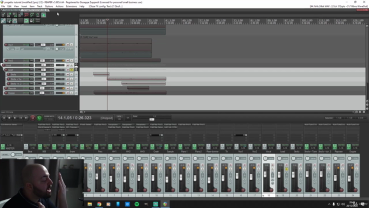Image resolution: width=369 pixels, height=208 pixels.
Task: Click the Save project toolbar icon
Action: click(x=14, y=15)
